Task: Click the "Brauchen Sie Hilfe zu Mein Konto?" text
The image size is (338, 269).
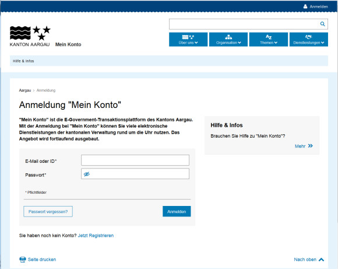Action: click(248, 136)
